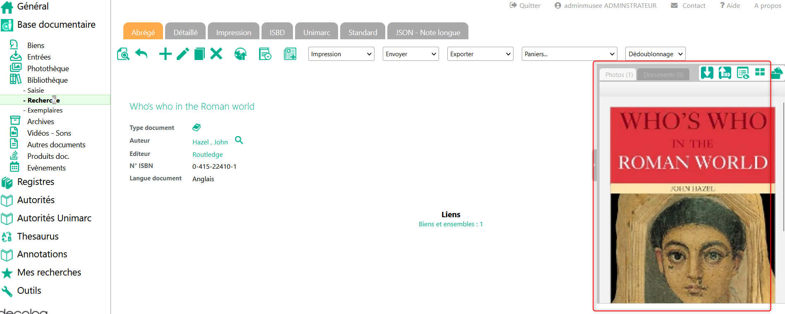Open the Contact link

pos(688,5)
